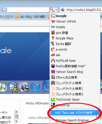The width and height of the screenshot is (102, 124).
Task: Open Manage Search Engines
Action: point(75,120)
